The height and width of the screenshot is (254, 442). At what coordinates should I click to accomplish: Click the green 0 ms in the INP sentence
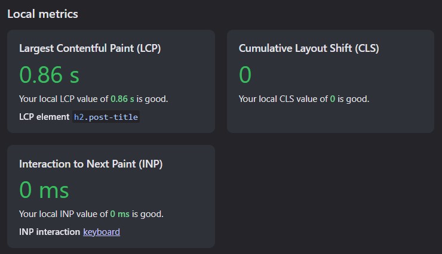tap(120, 214)
